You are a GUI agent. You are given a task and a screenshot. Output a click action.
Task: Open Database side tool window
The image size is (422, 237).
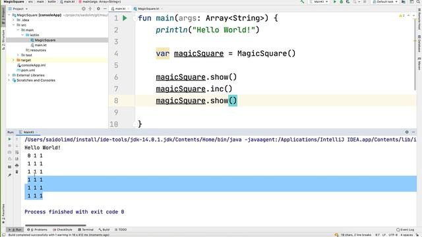tap(419, 43)
